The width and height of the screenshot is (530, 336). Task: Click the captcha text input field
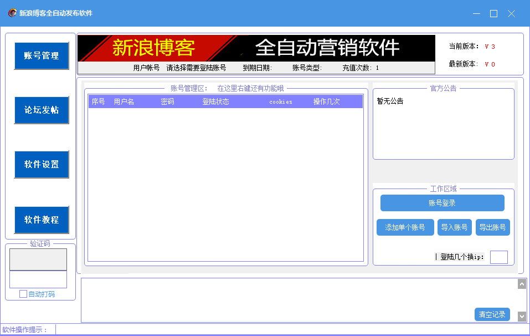coord(38,279)
